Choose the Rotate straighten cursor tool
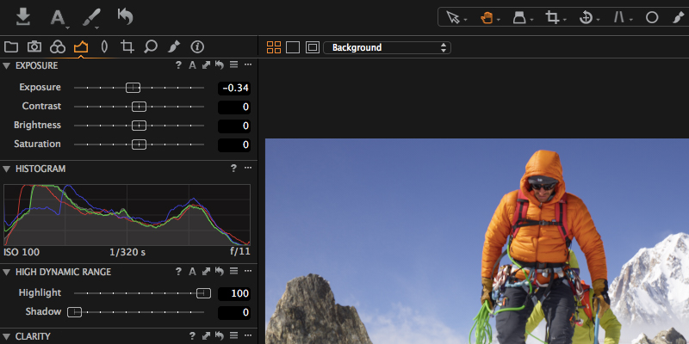Image resolution: width=689 pixels, height=344 pixels. point(587,17)
